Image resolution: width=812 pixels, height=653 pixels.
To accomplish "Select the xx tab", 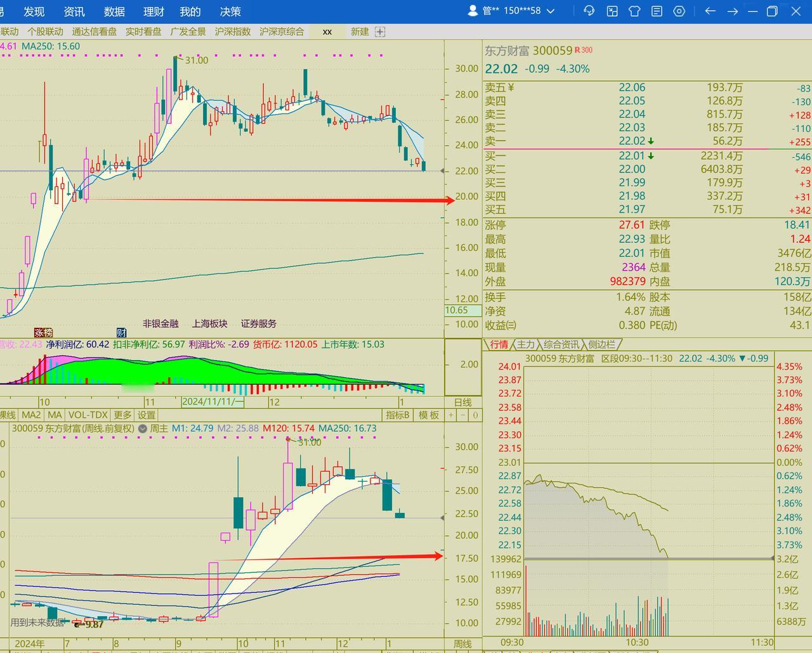I will [327, 32].
